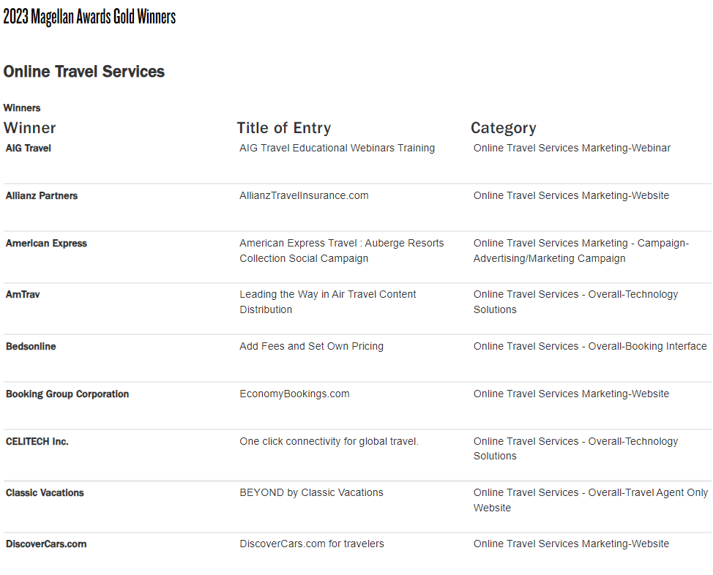Click '2023 Magellan Awards Gold Winners' page title
The width and height of the screenshot is (713, 575).
[x=89, y=17]
